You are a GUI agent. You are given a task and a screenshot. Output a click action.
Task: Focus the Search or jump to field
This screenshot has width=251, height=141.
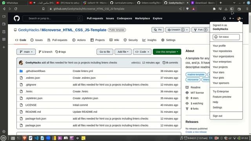coord(53,18)
